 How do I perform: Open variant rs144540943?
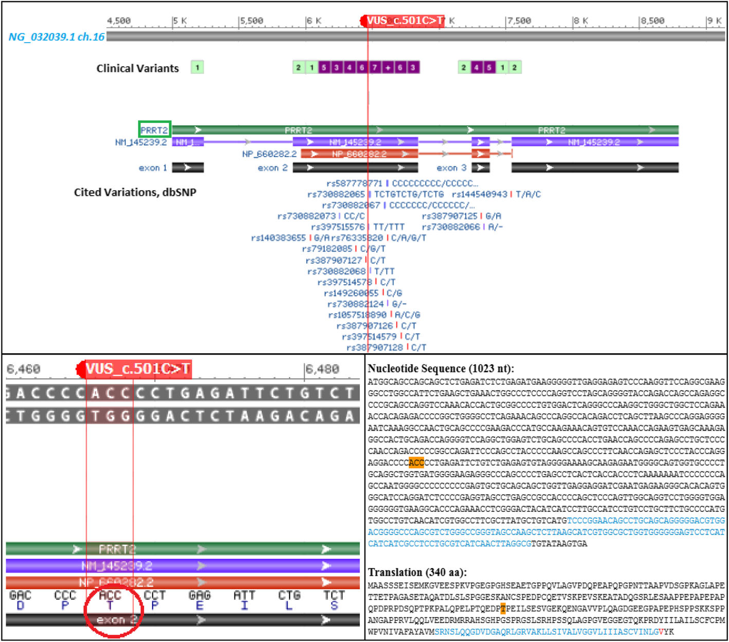480,194
